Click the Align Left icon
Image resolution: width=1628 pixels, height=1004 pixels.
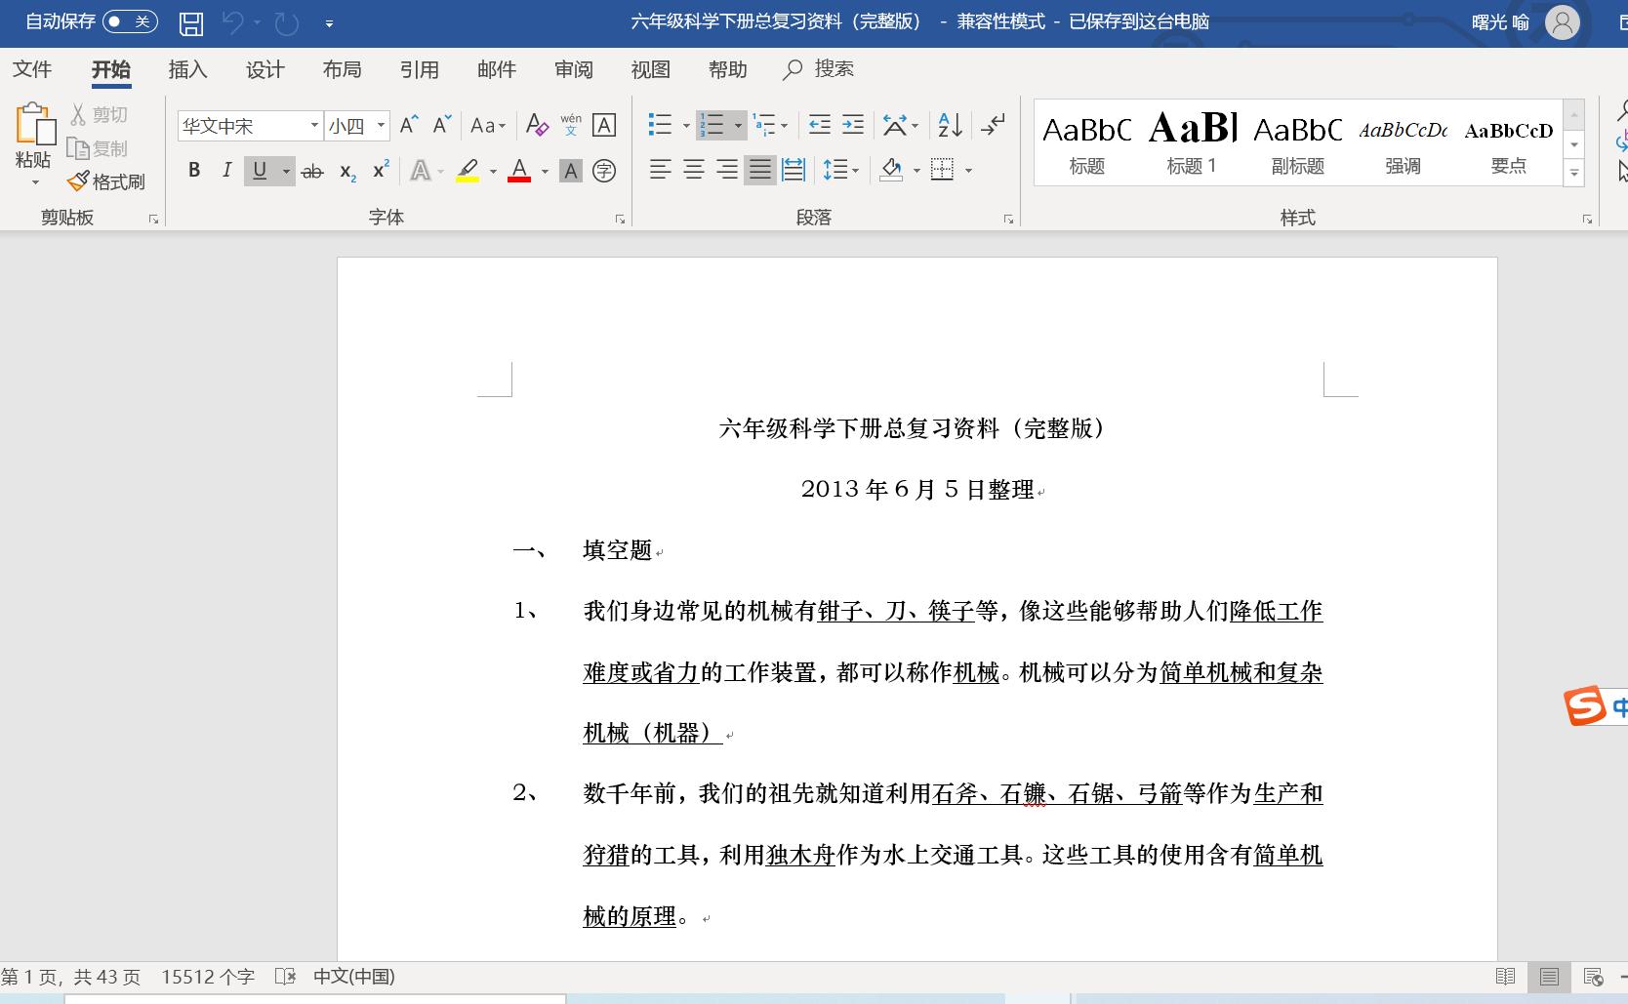coord(661,171)
